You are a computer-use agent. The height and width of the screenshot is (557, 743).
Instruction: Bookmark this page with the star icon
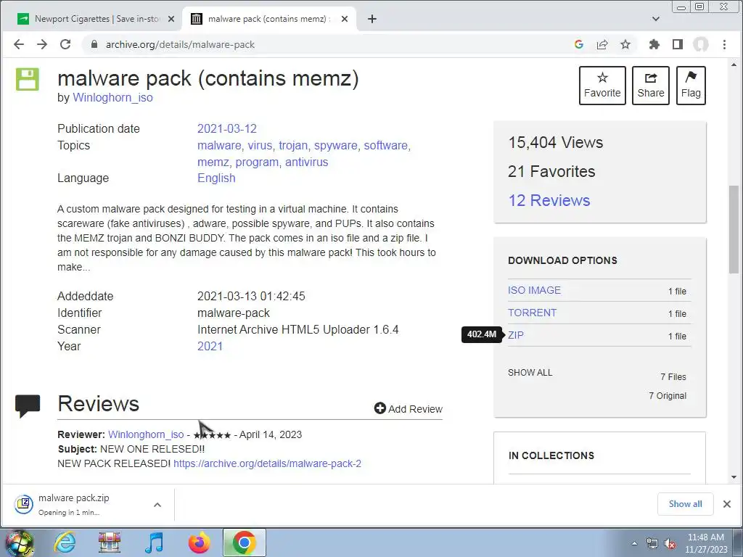point(625,44)
